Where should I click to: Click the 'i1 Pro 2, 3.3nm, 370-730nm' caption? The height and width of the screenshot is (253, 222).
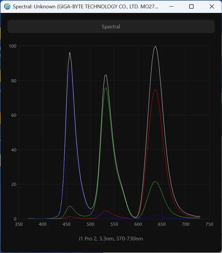[x=111, y=239]
